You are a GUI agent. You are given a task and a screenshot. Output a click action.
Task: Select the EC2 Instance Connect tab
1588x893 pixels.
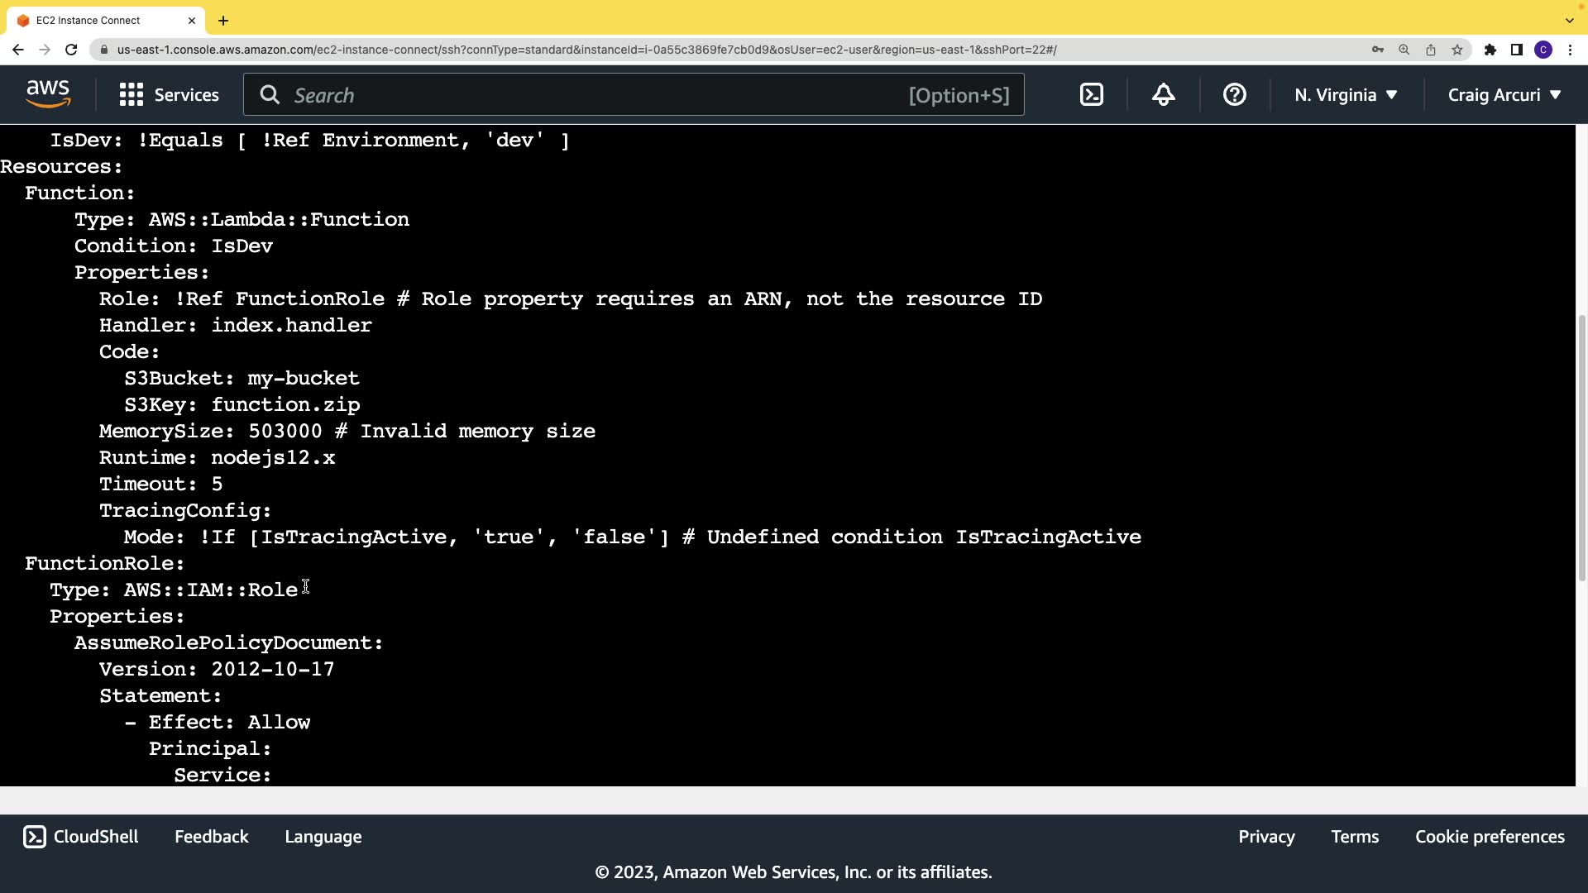tap(88, 20)
